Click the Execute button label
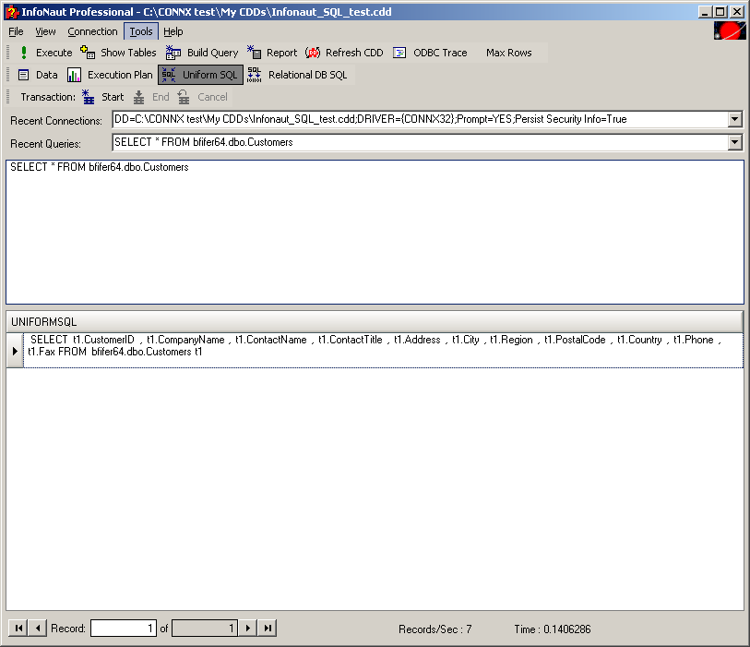 [x=54, y=53]
